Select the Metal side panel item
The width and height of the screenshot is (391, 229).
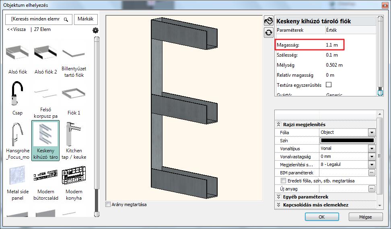point(17,184)
